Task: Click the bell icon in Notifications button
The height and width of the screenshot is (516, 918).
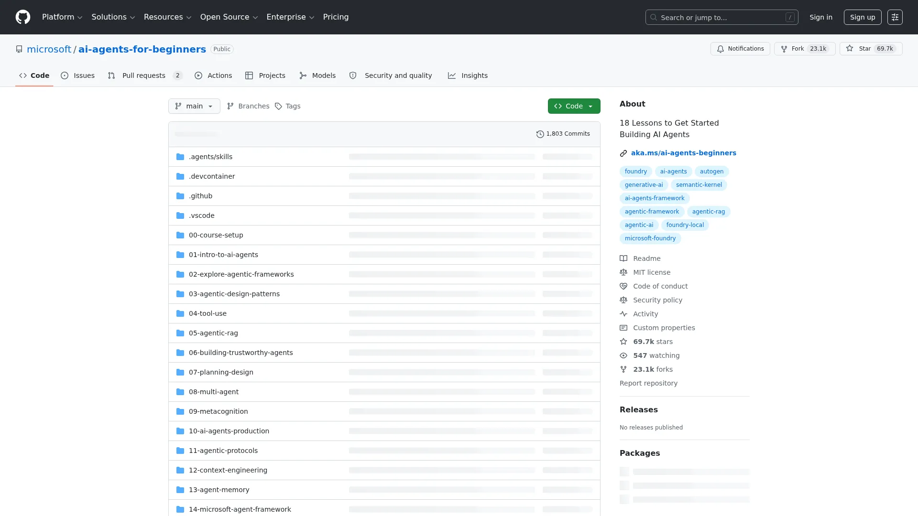Action: tap(721, 49)
